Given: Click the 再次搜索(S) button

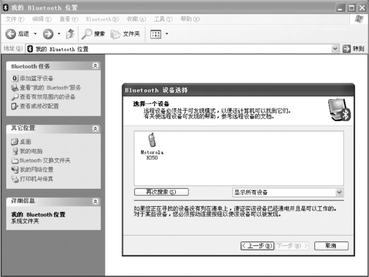Looking at the screenshot, I should click(161, 192).
